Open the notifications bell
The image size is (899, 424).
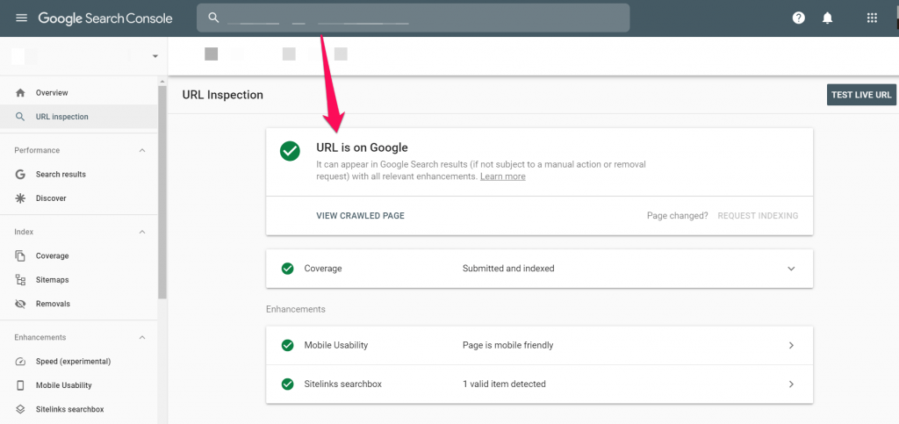[827, 18]
